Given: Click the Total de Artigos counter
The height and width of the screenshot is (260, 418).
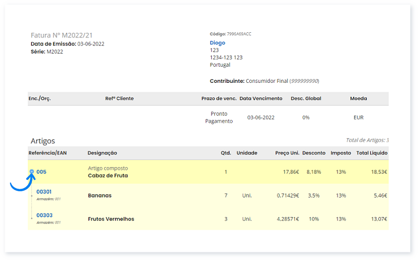Looking at the screenshot, I should coord(367,140).
